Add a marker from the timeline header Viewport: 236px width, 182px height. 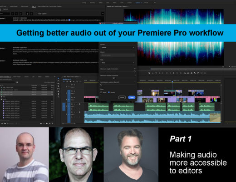[x=74, y=81]
